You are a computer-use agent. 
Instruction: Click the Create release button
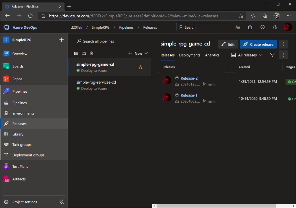258,44
